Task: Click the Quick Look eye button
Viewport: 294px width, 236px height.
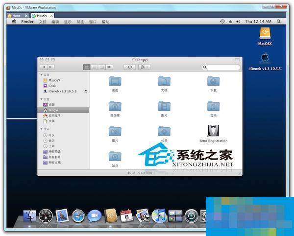Action: click(130, 67)
